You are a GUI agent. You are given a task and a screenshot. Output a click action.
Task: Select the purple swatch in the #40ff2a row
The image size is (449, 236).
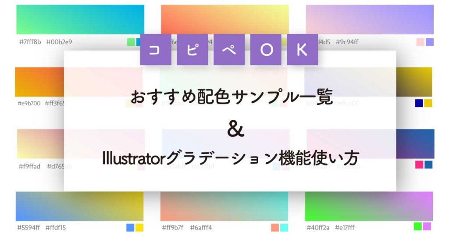click(427, 226)
